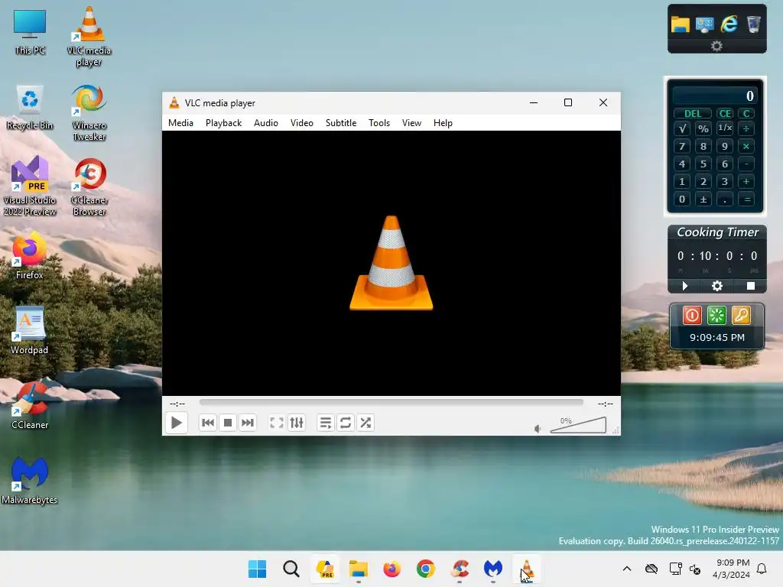The image size is (783, 587).
Task: Toggle VLC fullscreen mode
Action: click(x=277, y=423)
